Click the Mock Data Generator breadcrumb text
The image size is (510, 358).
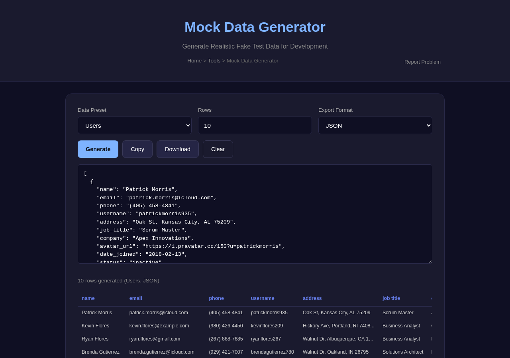(x=253, y=61)
